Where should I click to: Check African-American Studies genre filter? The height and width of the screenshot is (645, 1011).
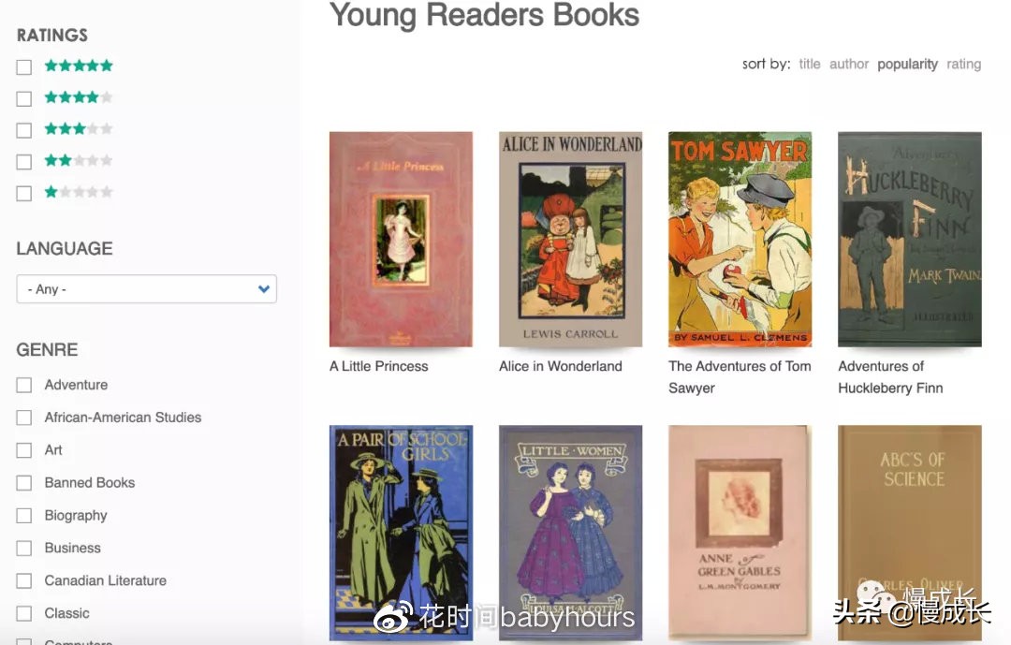coord(23,418)
